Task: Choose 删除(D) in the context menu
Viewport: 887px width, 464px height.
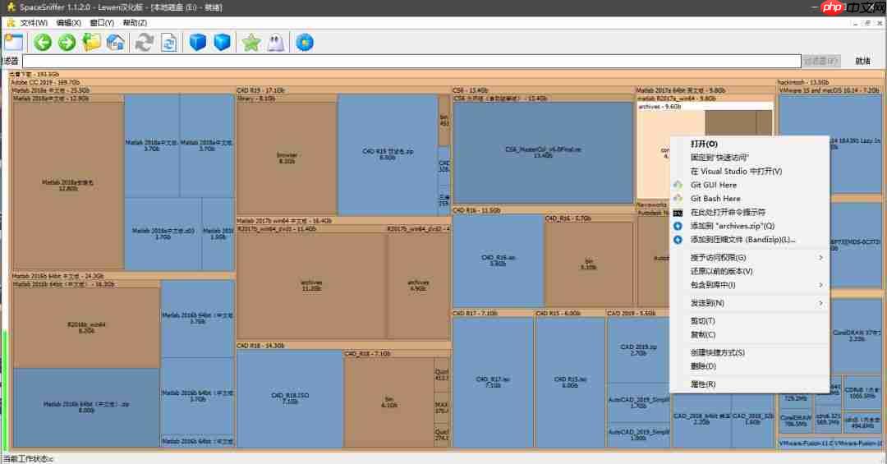Action: click(750, 366)
